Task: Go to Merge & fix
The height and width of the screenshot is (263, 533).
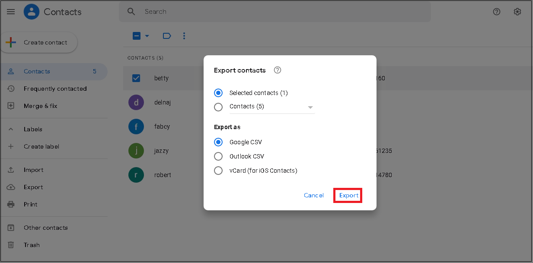Action: coord(40,106)
